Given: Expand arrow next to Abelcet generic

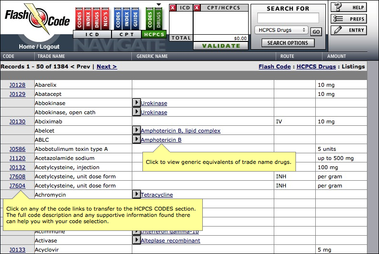Looking at the screenshot, I should 137,130.
